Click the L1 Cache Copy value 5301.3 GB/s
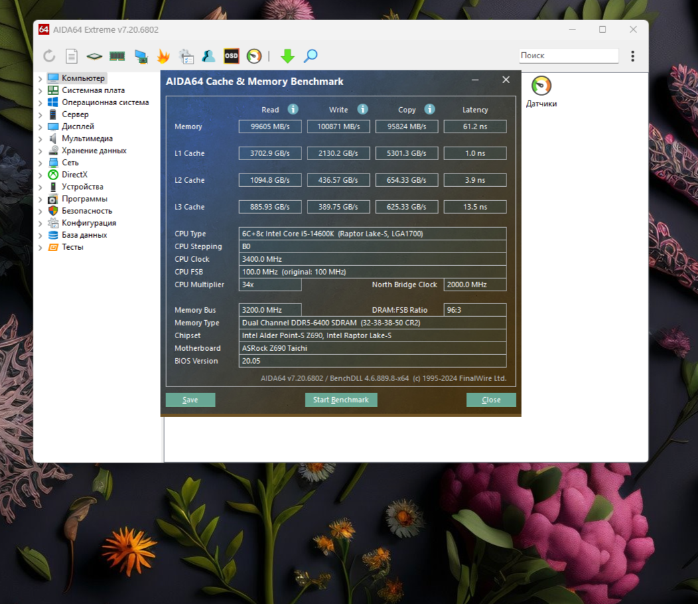 407,153
